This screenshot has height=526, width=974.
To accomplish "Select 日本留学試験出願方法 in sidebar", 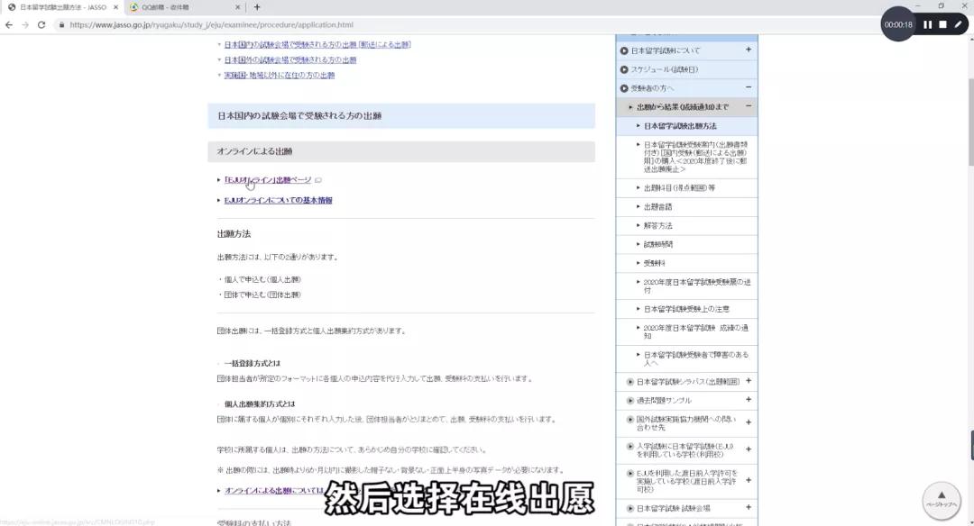I will 680,126.
